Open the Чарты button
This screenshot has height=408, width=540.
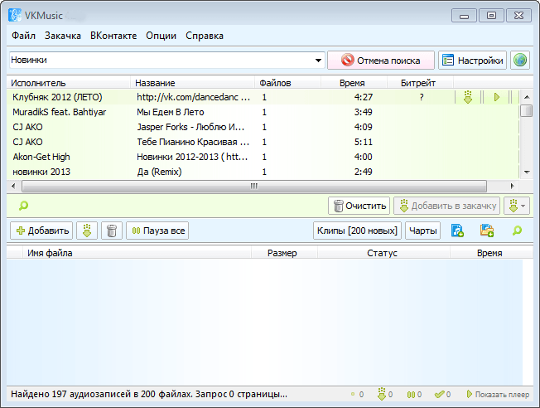(423, 231)
